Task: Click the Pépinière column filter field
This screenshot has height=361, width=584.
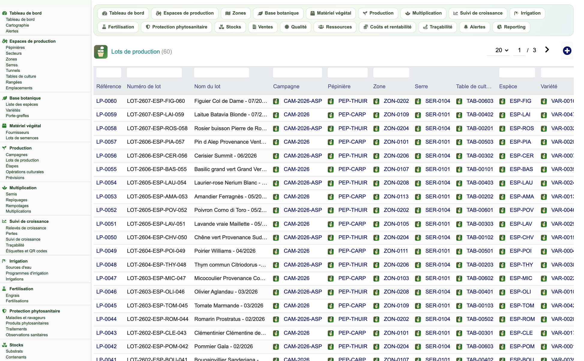Action: tap(348, 73)
